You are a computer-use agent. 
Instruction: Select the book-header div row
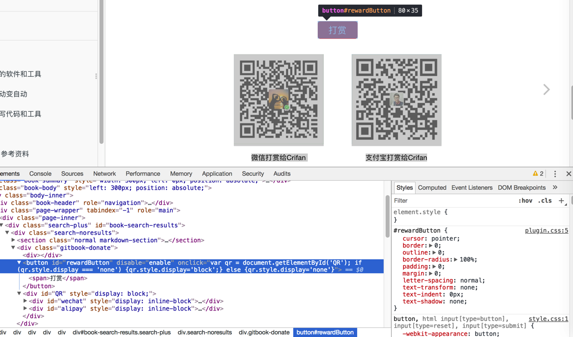(86, 203)
